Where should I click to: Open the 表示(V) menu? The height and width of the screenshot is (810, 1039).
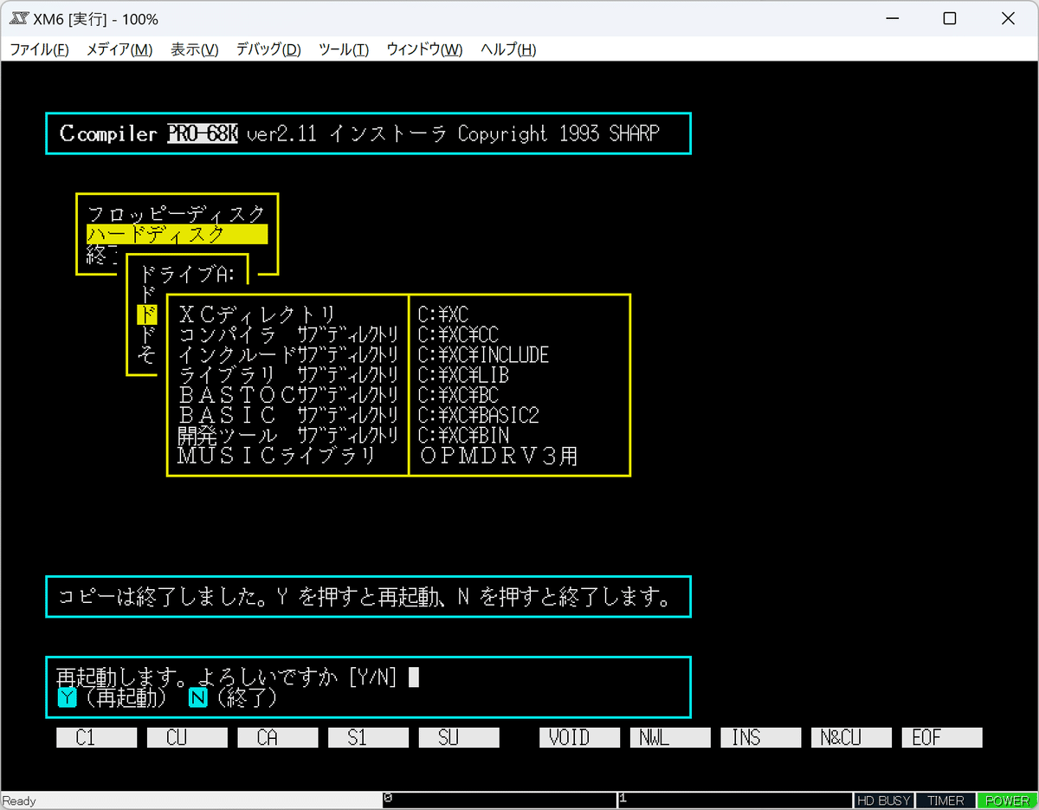tap(194, 49)
